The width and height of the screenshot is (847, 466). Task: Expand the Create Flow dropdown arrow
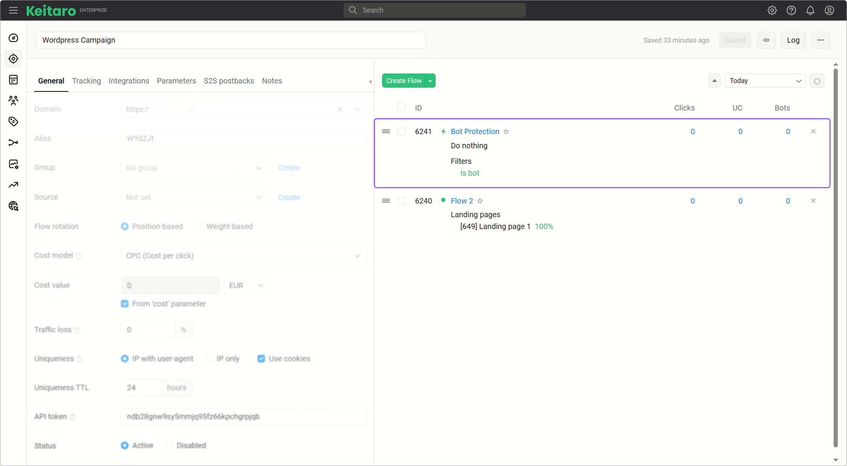[x=430, y=81]
